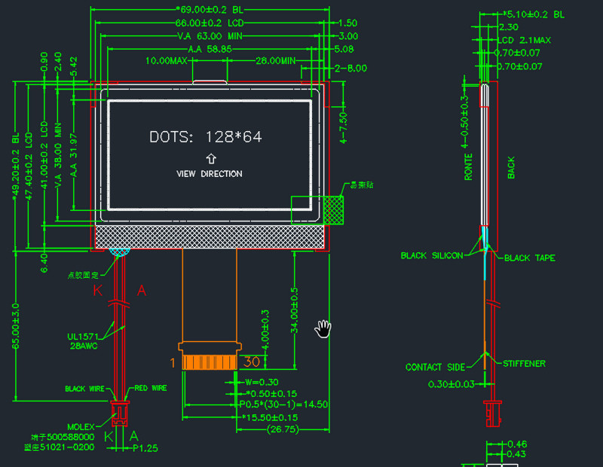Select the VIEW DIRECTION text

pos(210,174)
